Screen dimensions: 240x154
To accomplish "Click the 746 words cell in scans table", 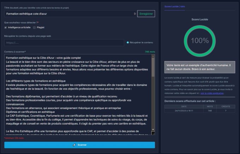I will [x=210, y=111].
